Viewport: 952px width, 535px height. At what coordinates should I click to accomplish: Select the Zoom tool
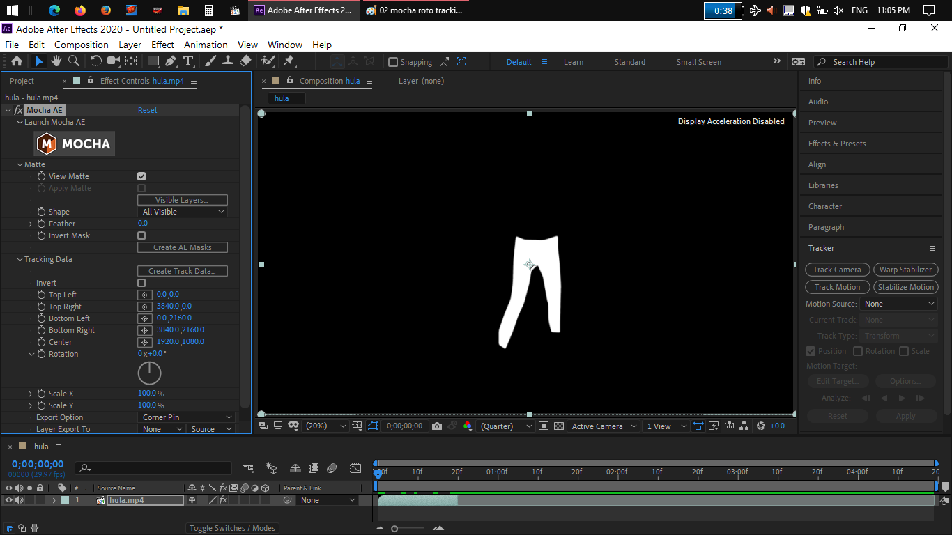[x=73, y=61]
